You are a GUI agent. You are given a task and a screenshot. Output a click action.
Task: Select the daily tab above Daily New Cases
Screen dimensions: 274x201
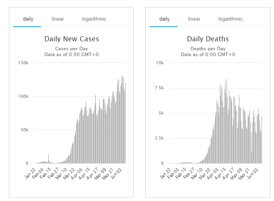point(28,19)
